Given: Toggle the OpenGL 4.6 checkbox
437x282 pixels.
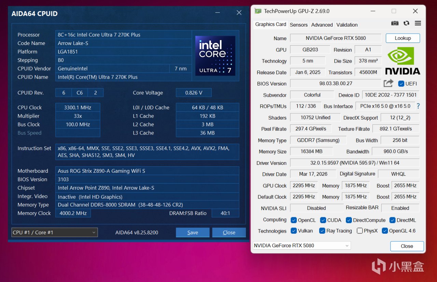Looking at the screenshot, I should (385, 231).
